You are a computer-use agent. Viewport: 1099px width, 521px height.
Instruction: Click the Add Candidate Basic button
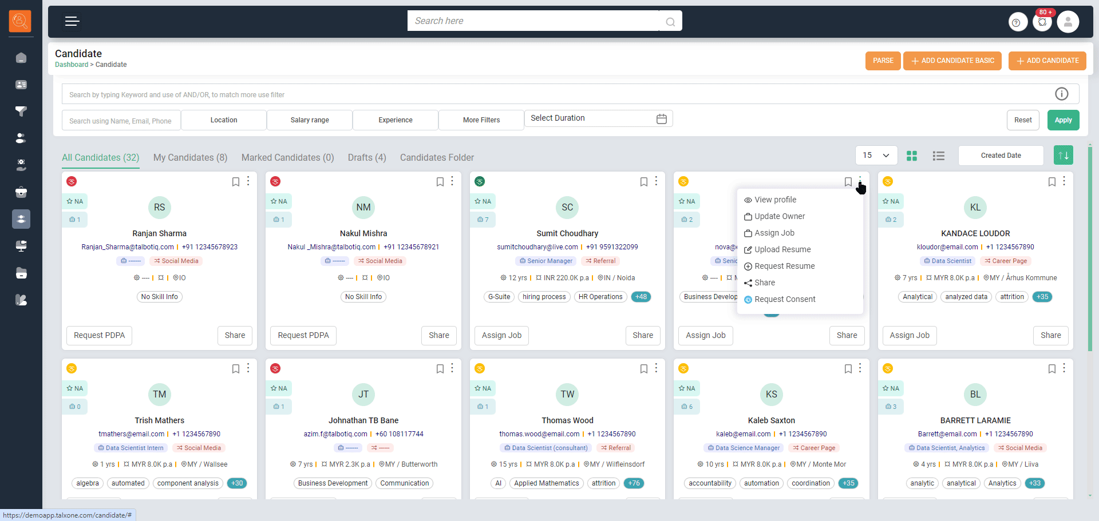952,61
